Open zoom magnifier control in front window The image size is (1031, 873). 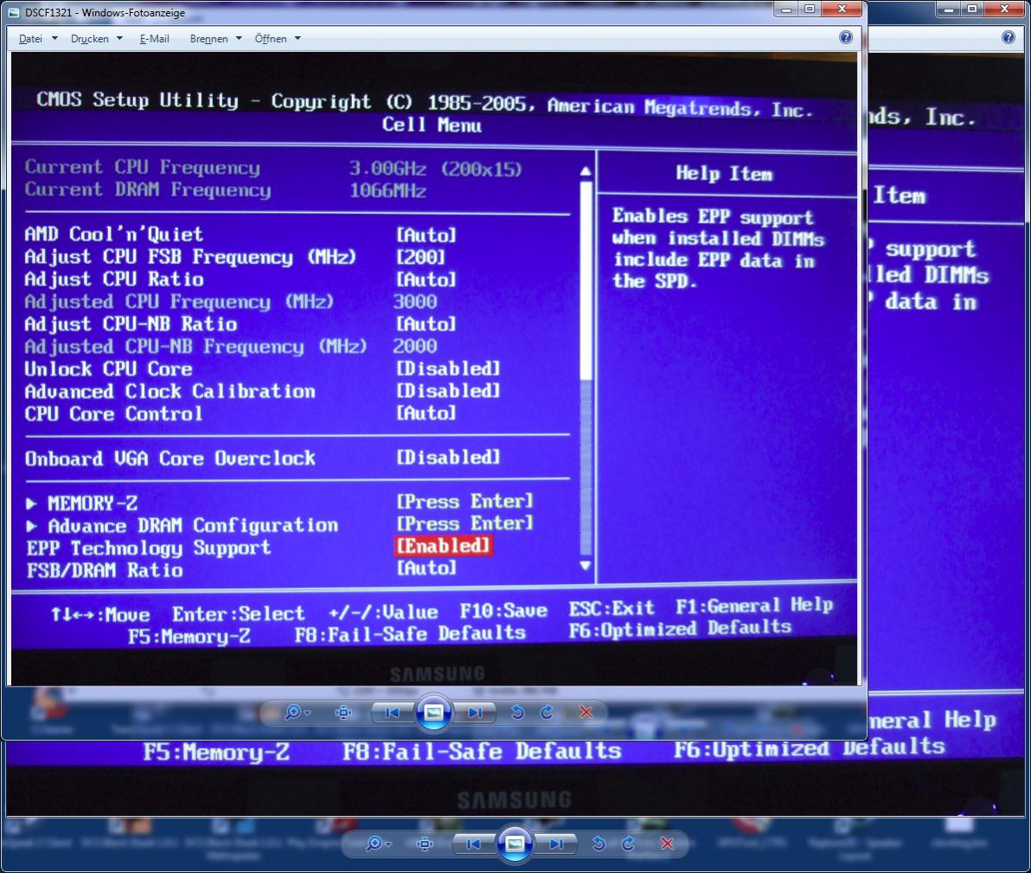[x=298, y=712]
